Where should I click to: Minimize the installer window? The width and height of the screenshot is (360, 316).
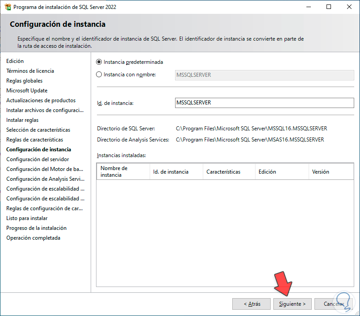[309, 7]
